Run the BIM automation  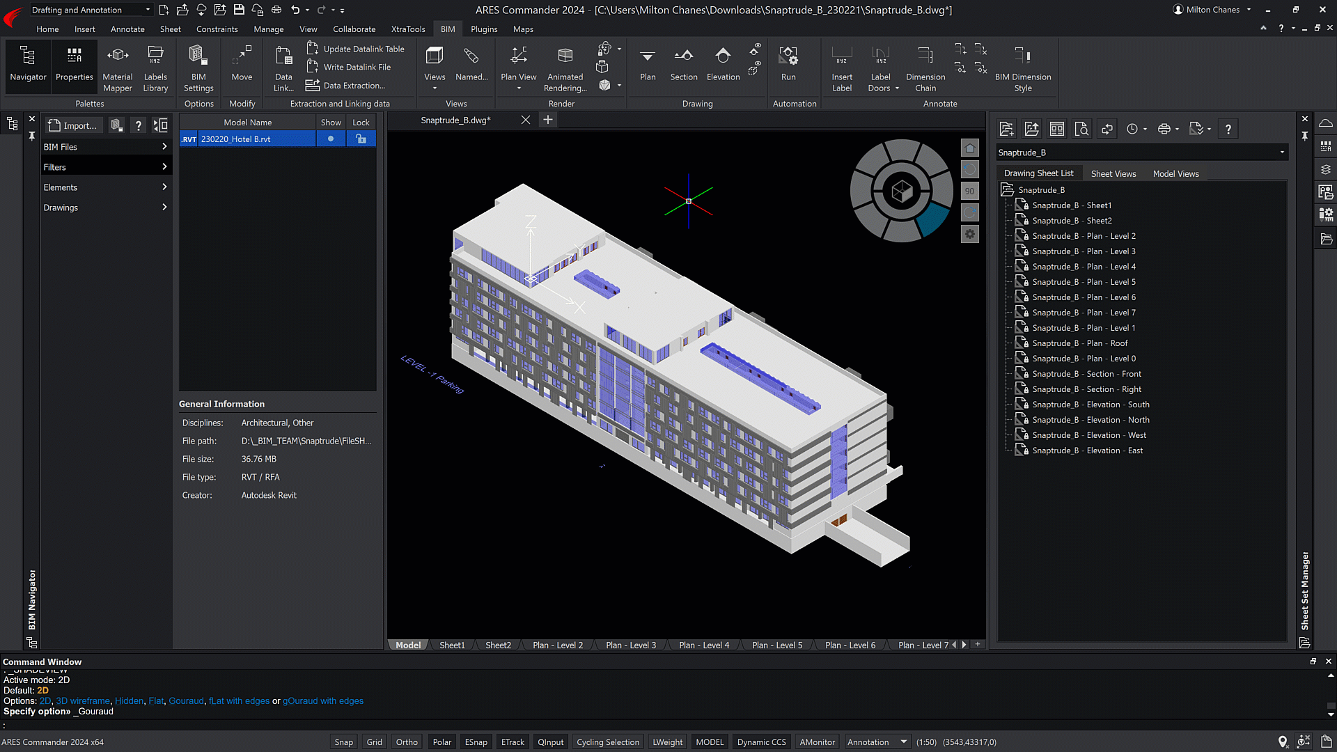click(x=788, y=64)
